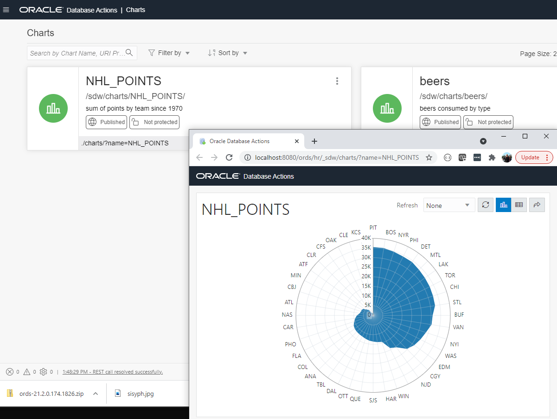
Task: Click the /sdw/charts/beers/ URI text
Action: [x=454, y=96]
